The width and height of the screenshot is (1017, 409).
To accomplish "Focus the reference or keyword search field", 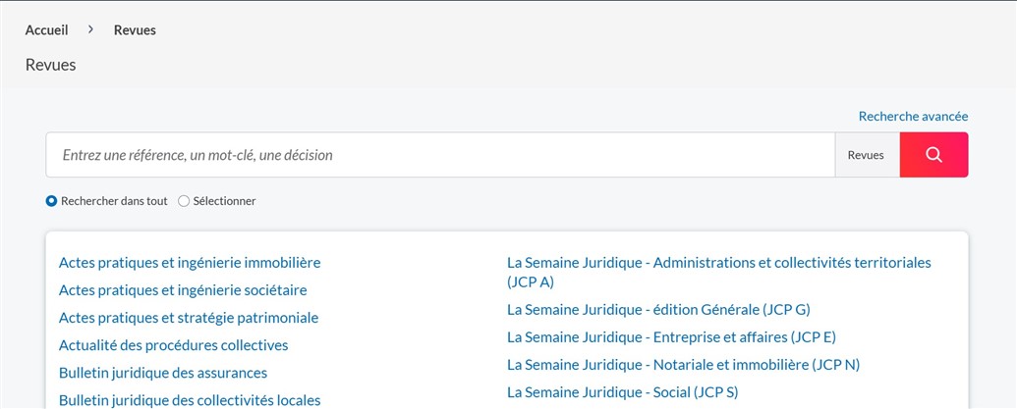I will [440, 155].
